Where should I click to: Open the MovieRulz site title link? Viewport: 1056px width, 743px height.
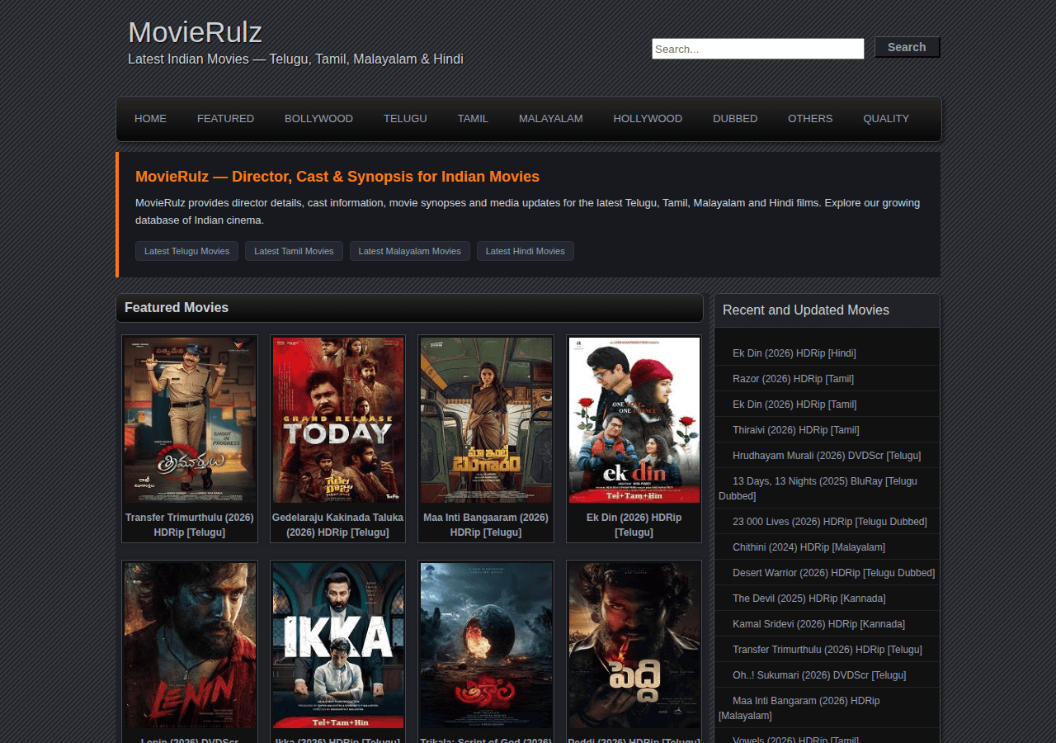[x=195, y=32]
